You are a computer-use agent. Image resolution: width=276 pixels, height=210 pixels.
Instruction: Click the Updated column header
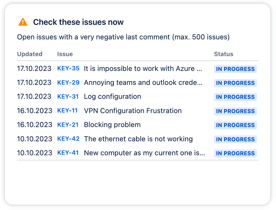(x=30, y=54)
